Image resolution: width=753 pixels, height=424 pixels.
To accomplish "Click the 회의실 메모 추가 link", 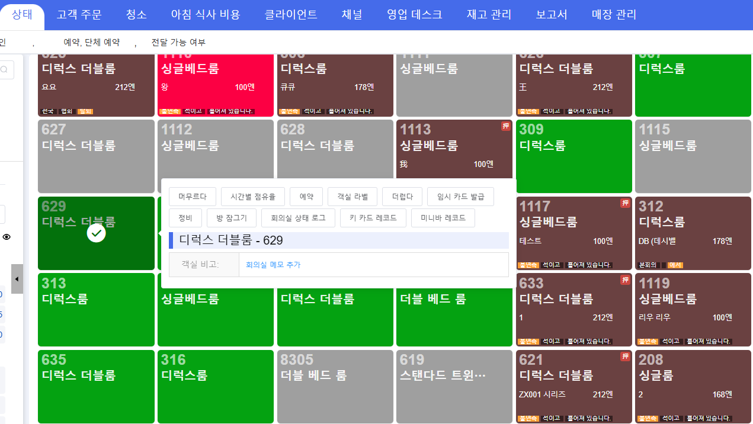I will pyautogui.click(x=273, y=265).
